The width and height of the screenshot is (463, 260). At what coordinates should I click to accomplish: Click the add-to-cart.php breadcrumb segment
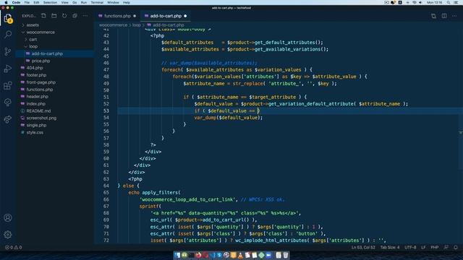[169, 25]
